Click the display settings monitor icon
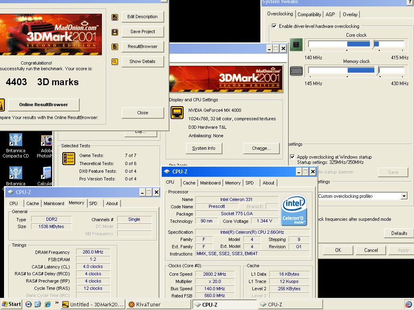 (177, 113)
